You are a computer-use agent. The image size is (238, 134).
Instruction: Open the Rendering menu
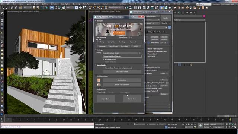[76, 4]
